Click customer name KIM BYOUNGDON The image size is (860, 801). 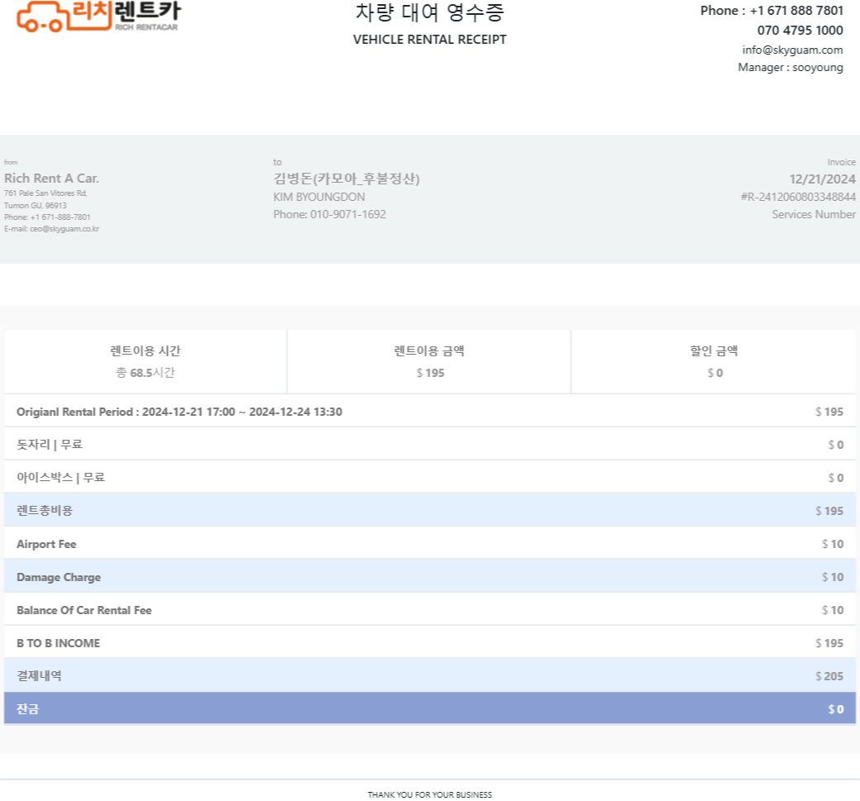point(318,198)
